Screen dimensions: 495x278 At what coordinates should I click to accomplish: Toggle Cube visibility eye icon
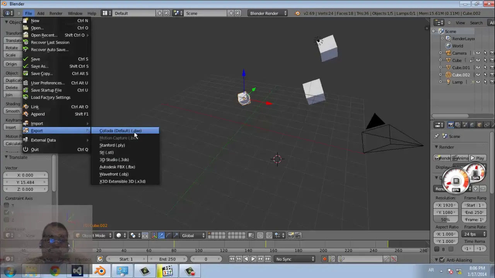478,60
